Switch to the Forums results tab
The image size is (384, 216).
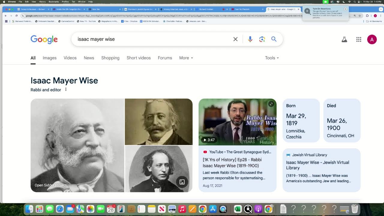[x=165, y=58]
